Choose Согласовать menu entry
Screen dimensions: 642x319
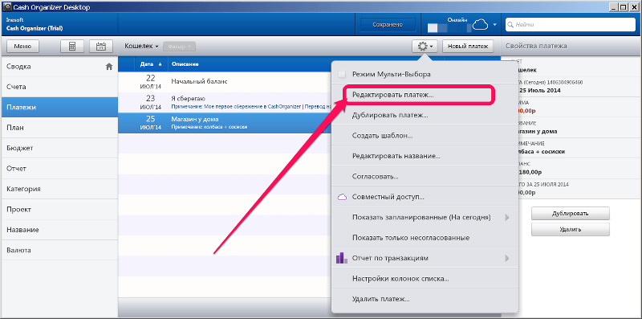pyautogui.click(x=425, y=177)
